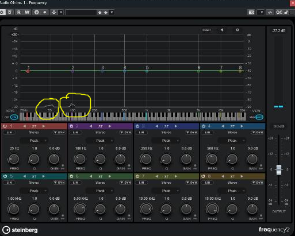This screenshot has width=295, height=236.
Task: Toggle the plug-in power button in toolbar
Action: [2, 12]
